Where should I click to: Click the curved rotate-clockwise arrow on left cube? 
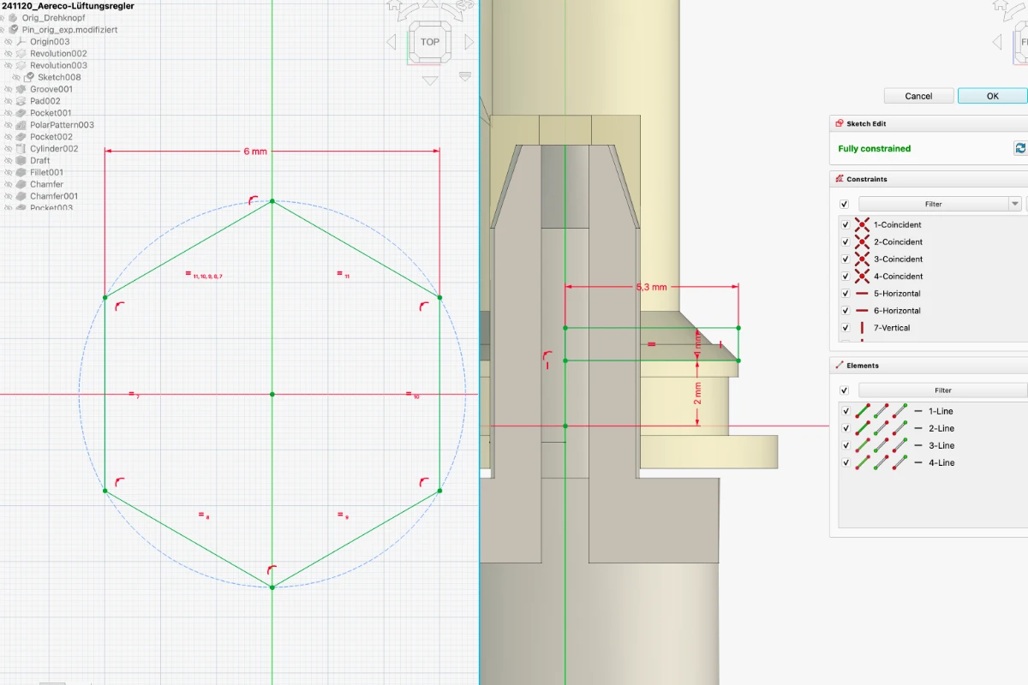click(451, 14)
